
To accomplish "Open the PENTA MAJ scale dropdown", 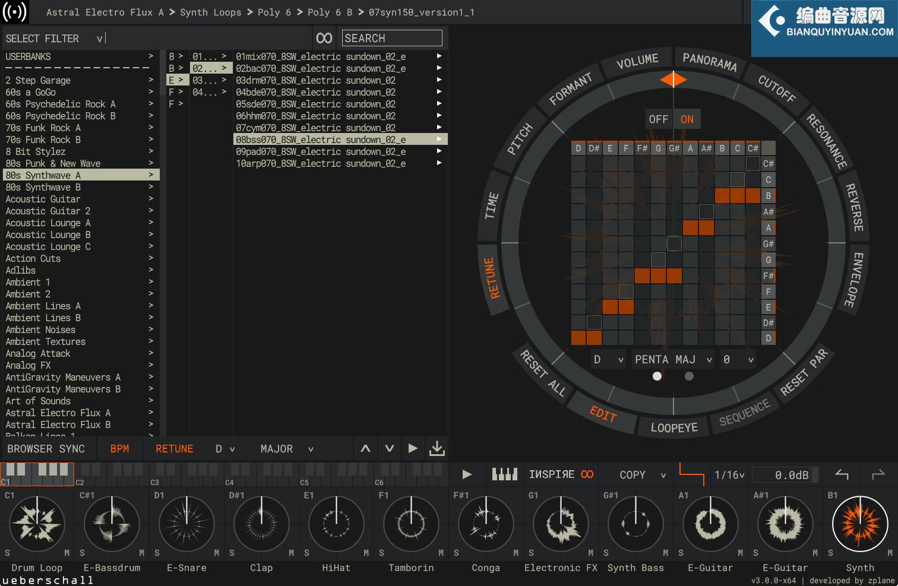I will (673, 359).
